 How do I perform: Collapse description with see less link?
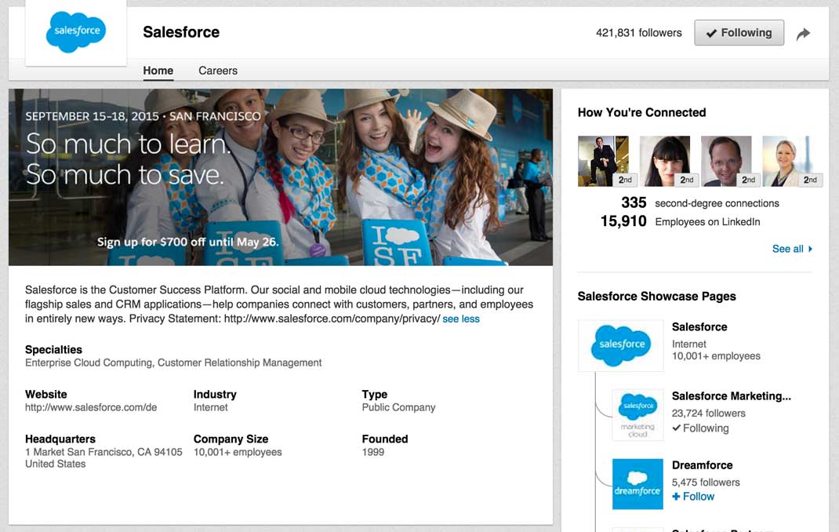[461, 319]
